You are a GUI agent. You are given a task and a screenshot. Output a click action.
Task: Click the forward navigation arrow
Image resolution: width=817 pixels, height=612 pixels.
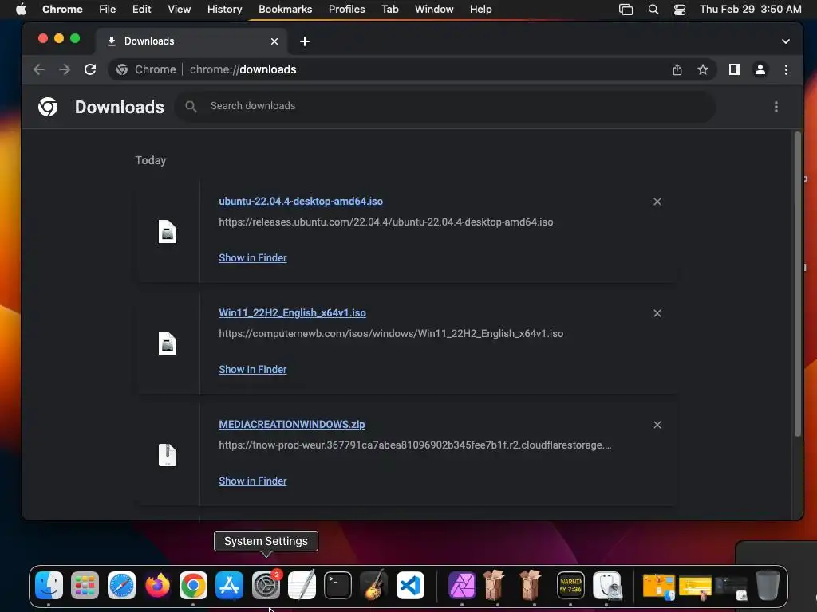[x=65, y=69]
